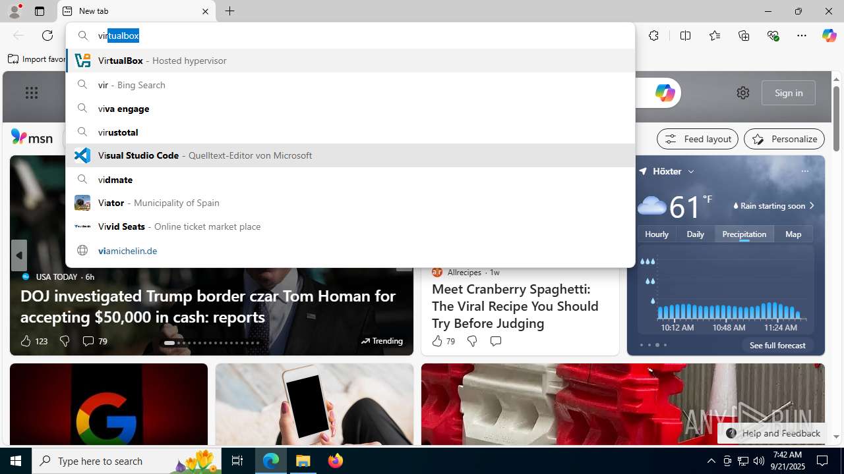Select Viator Municipality of Spain suggestion

point(350,203)
